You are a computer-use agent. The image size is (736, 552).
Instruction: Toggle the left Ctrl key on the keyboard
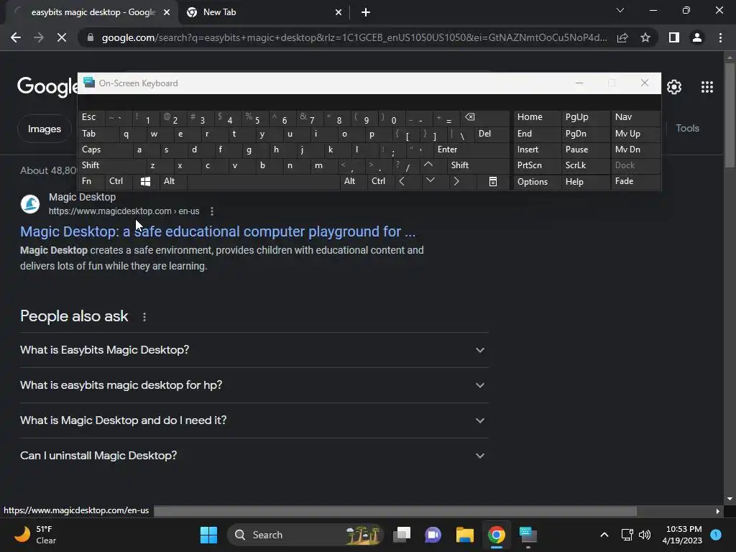point(119,182)
